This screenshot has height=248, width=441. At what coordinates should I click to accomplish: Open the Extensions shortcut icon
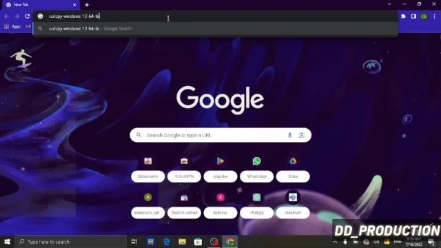148,161
